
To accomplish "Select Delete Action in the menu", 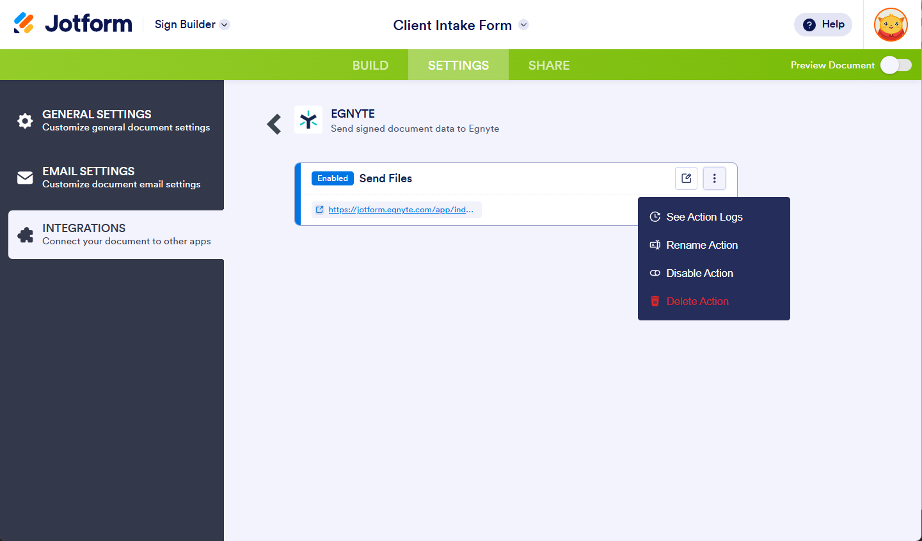I will point(714,301).
